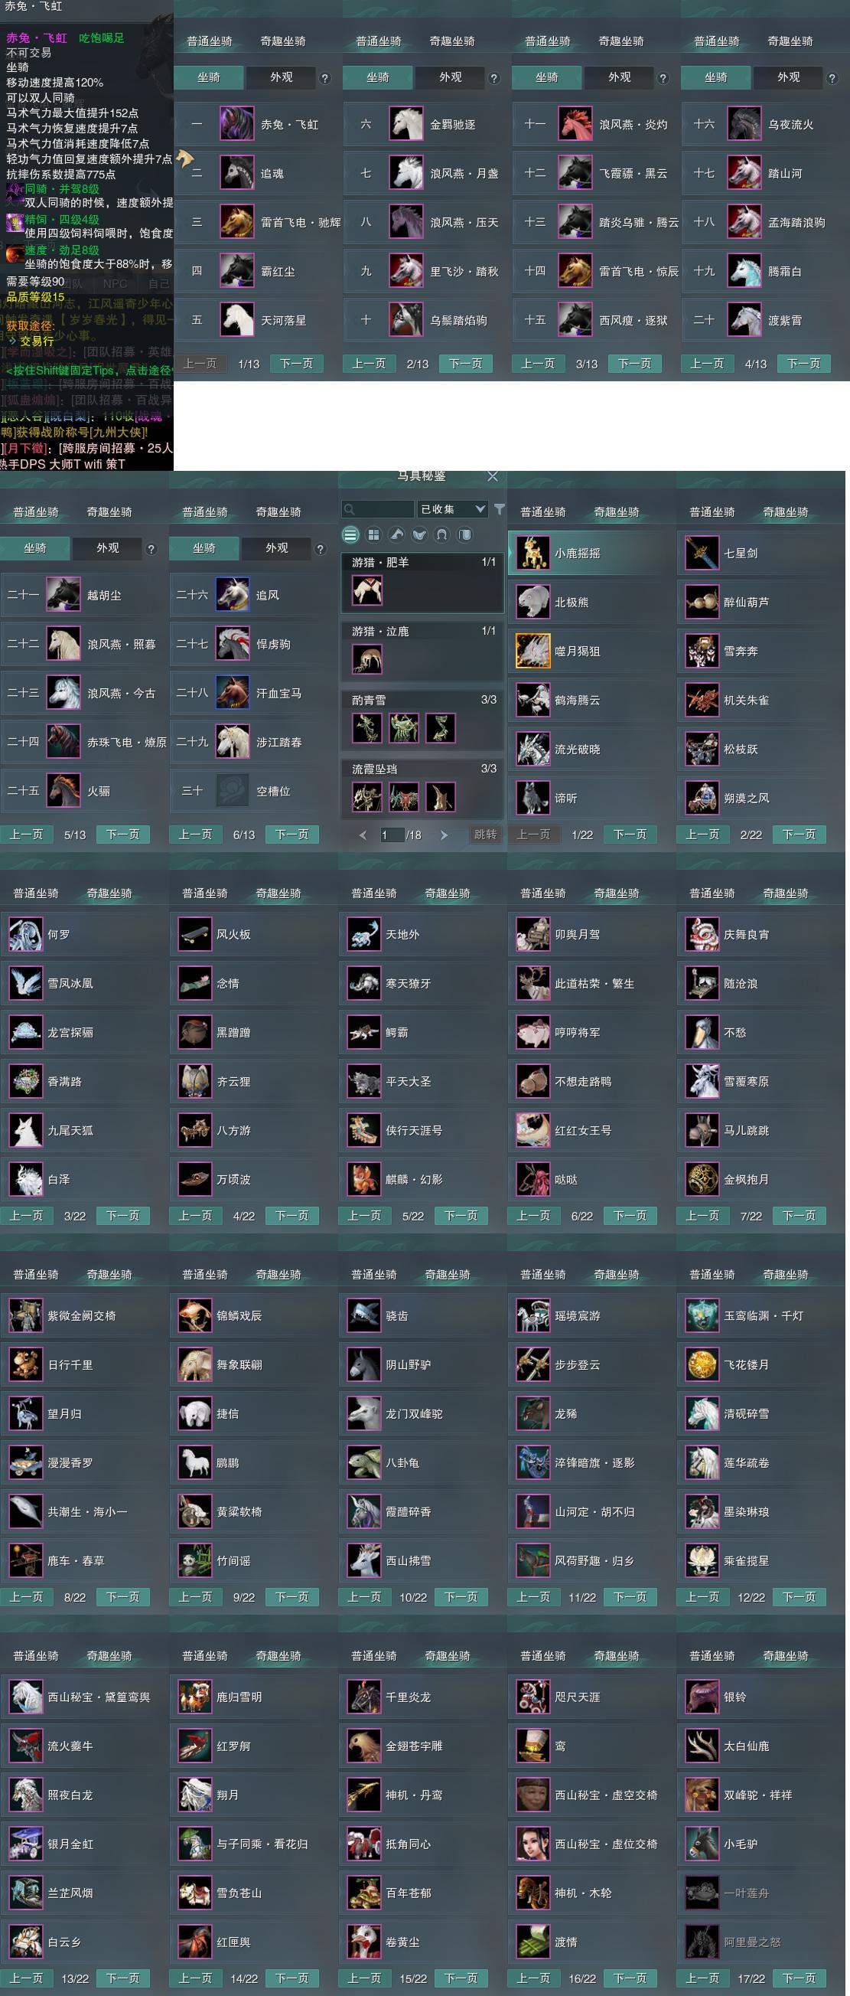
Task: Switch harness codex to grid view icon
Action: (373, 534)
